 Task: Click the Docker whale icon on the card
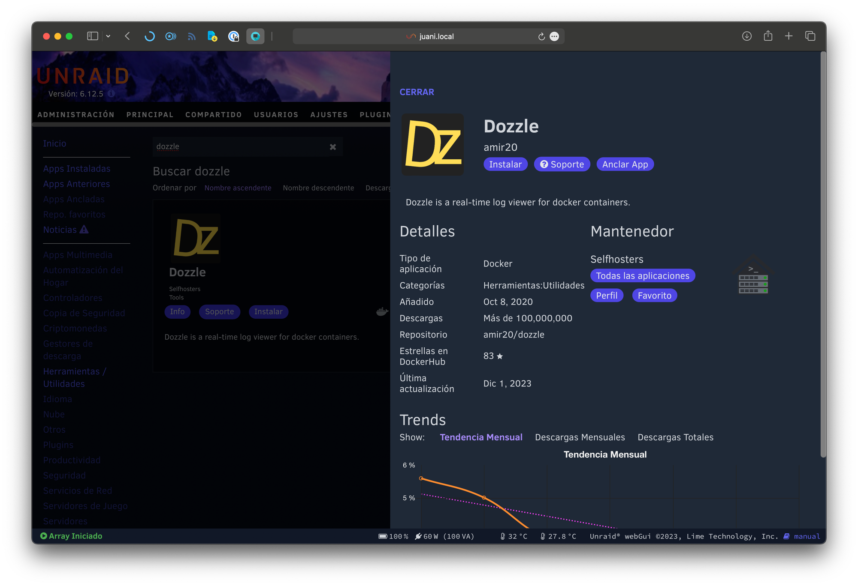pos(381,311)
